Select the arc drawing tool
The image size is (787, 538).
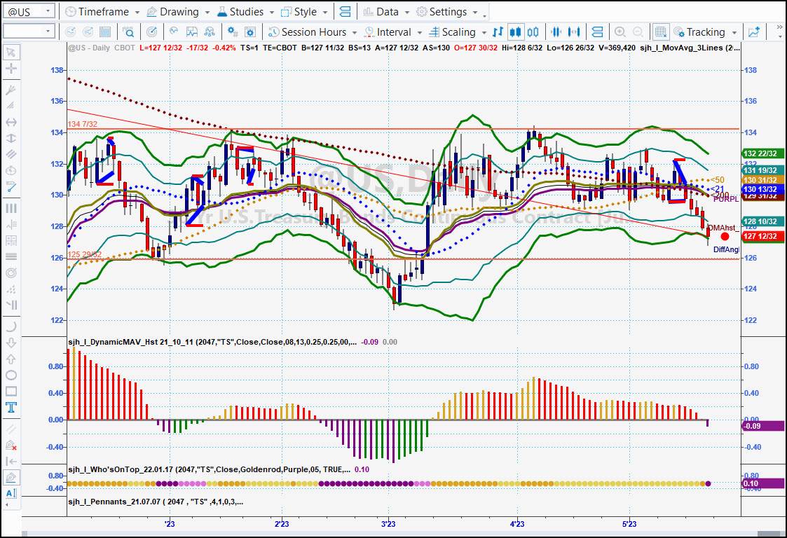(11, 326)
